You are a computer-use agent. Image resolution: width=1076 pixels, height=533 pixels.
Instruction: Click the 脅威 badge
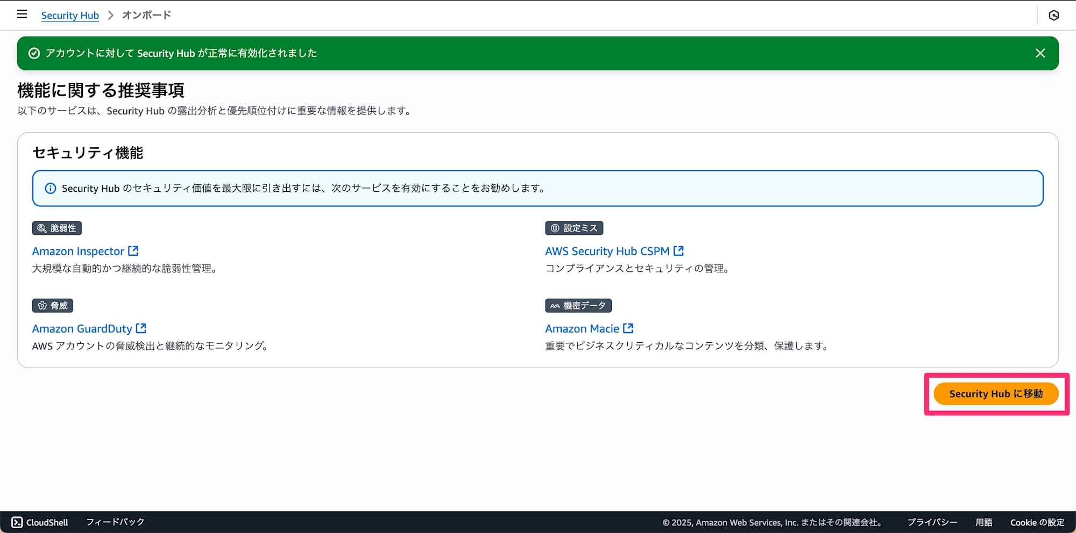coord(53,305)
